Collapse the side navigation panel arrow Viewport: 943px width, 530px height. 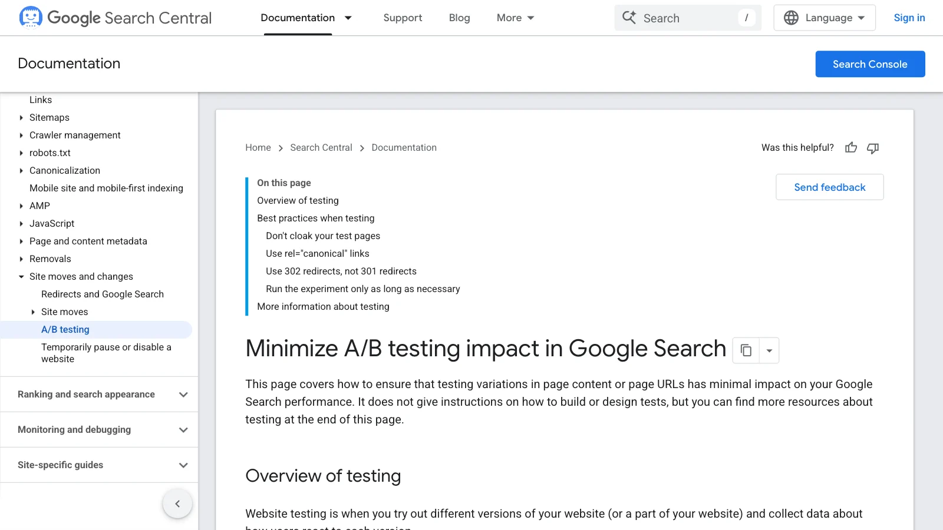(x=177, y=503)
